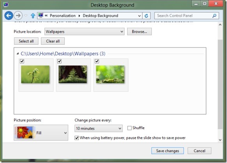The image size is (227, 163).
Task: Click the window title bar system icon
Action: pos(6,5)
